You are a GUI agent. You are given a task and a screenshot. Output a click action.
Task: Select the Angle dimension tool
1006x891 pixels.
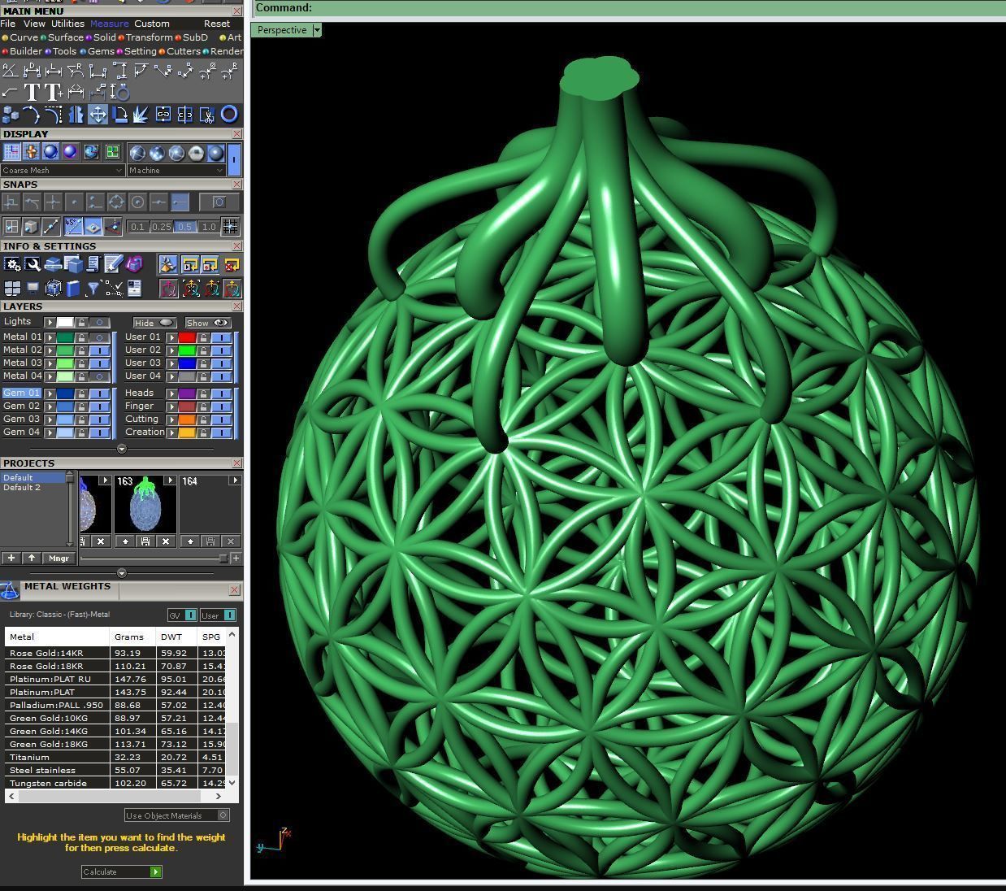pos(11,71)
